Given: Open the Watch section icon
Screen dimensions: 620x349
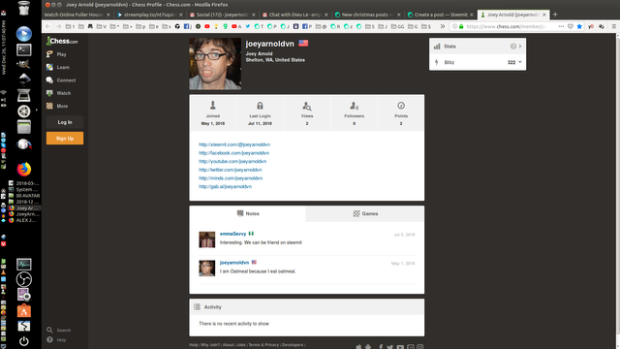Looking at the screenshot, I should [49, 93].
